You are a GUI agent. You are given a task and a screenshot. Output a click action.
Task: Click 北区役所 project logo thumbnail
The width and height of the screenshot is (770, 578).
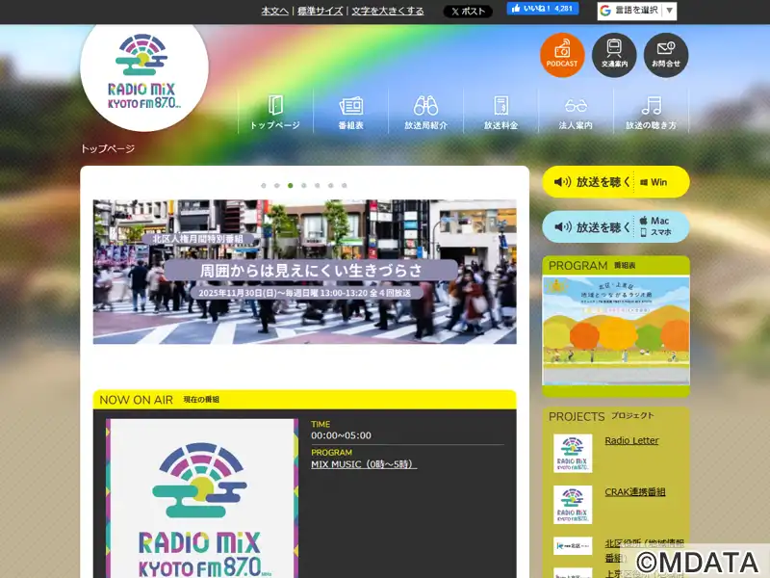click(573, 545)
